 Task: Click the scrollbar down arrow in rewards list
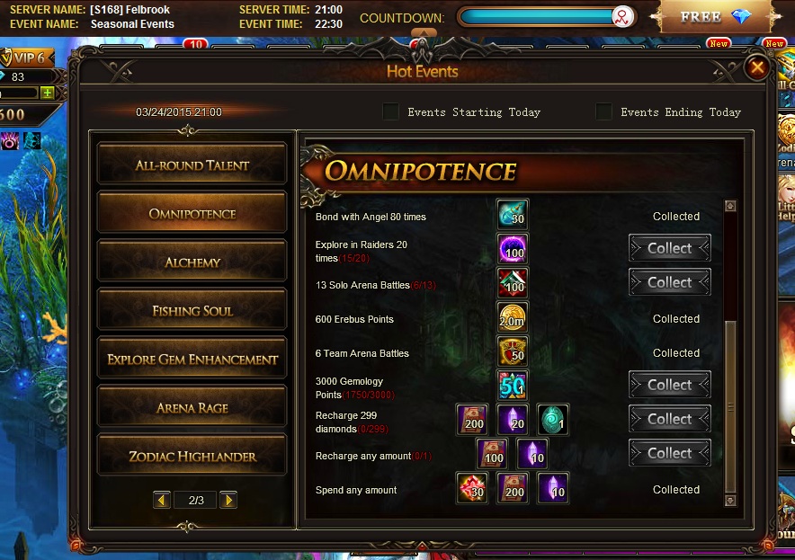click(x=730, y=501)
